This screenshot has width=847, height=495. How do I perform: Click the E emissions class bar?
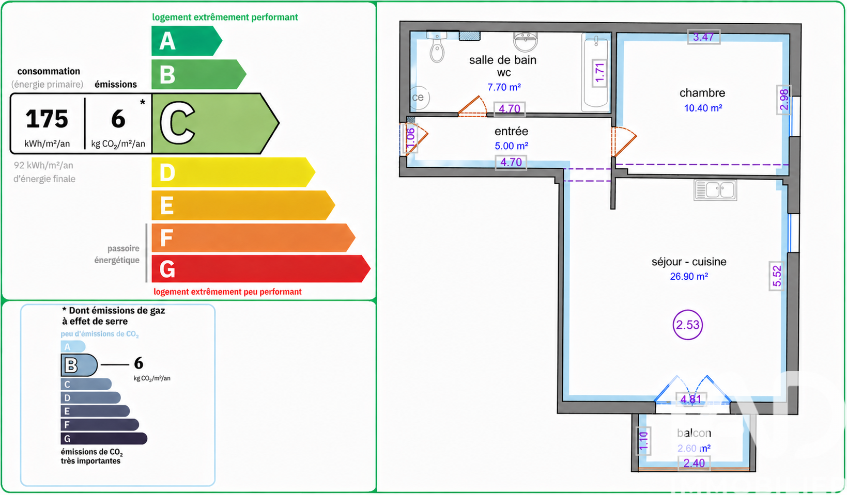(x=95, y=411)
